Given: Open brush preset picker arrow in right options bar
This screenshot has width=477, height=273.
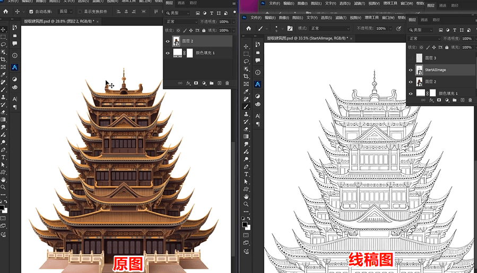Looking at the screenshot, I should coord(283,29).
